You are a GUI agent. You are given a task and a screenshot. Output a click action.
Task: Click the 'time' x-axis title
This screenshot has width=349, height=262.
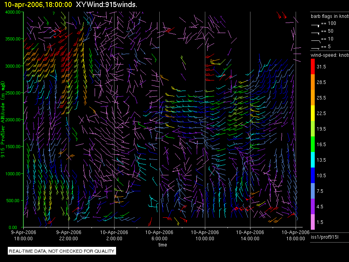(x=162, y=245)
